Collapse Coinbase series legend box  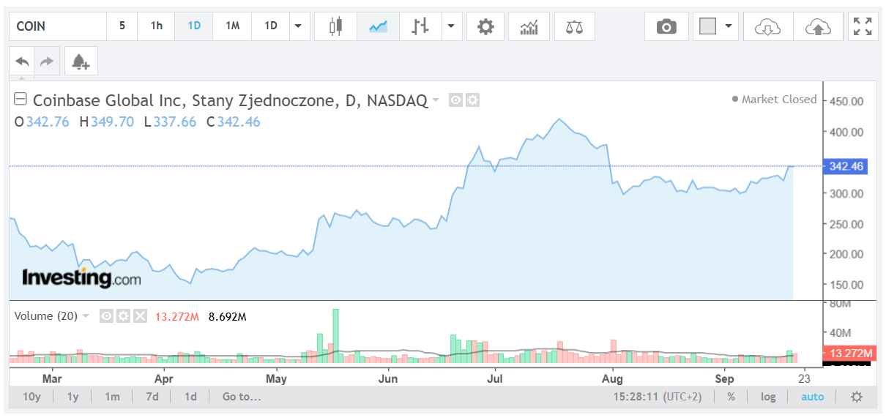[x=21, y=100]
